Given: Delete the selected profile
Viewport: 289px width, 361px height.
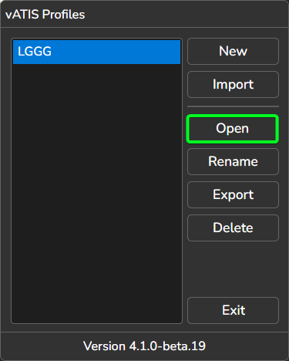Looking at the screenshot, I should tap(233, 228).
